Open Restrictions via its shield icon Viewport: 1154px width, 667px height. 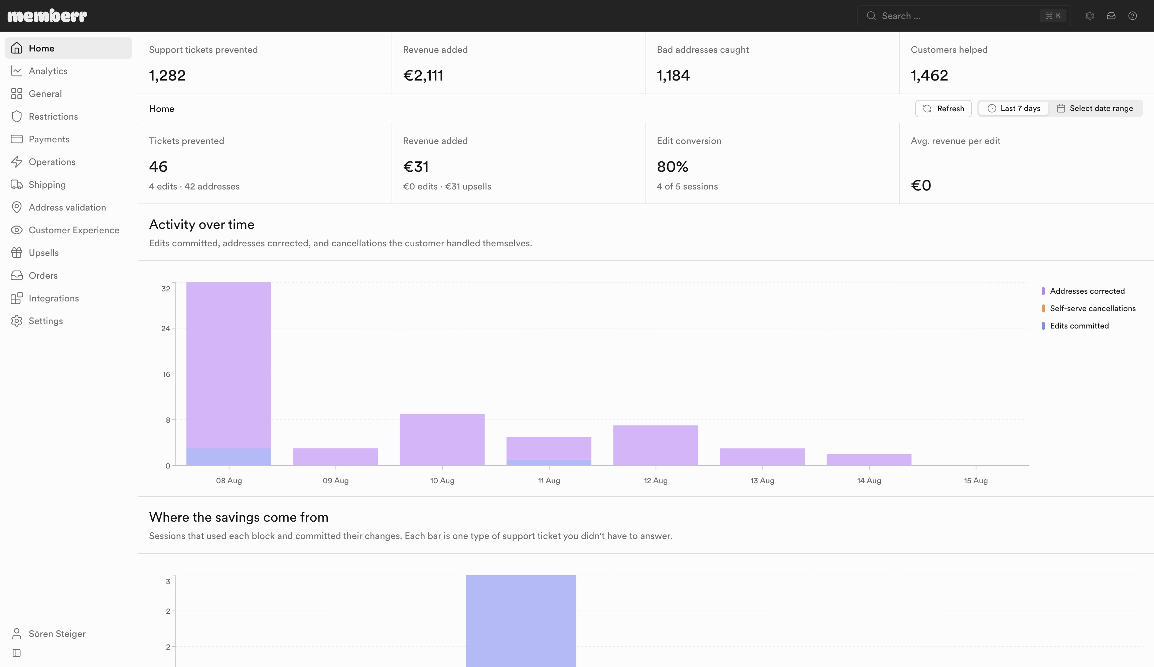click(x=17, y=116)
